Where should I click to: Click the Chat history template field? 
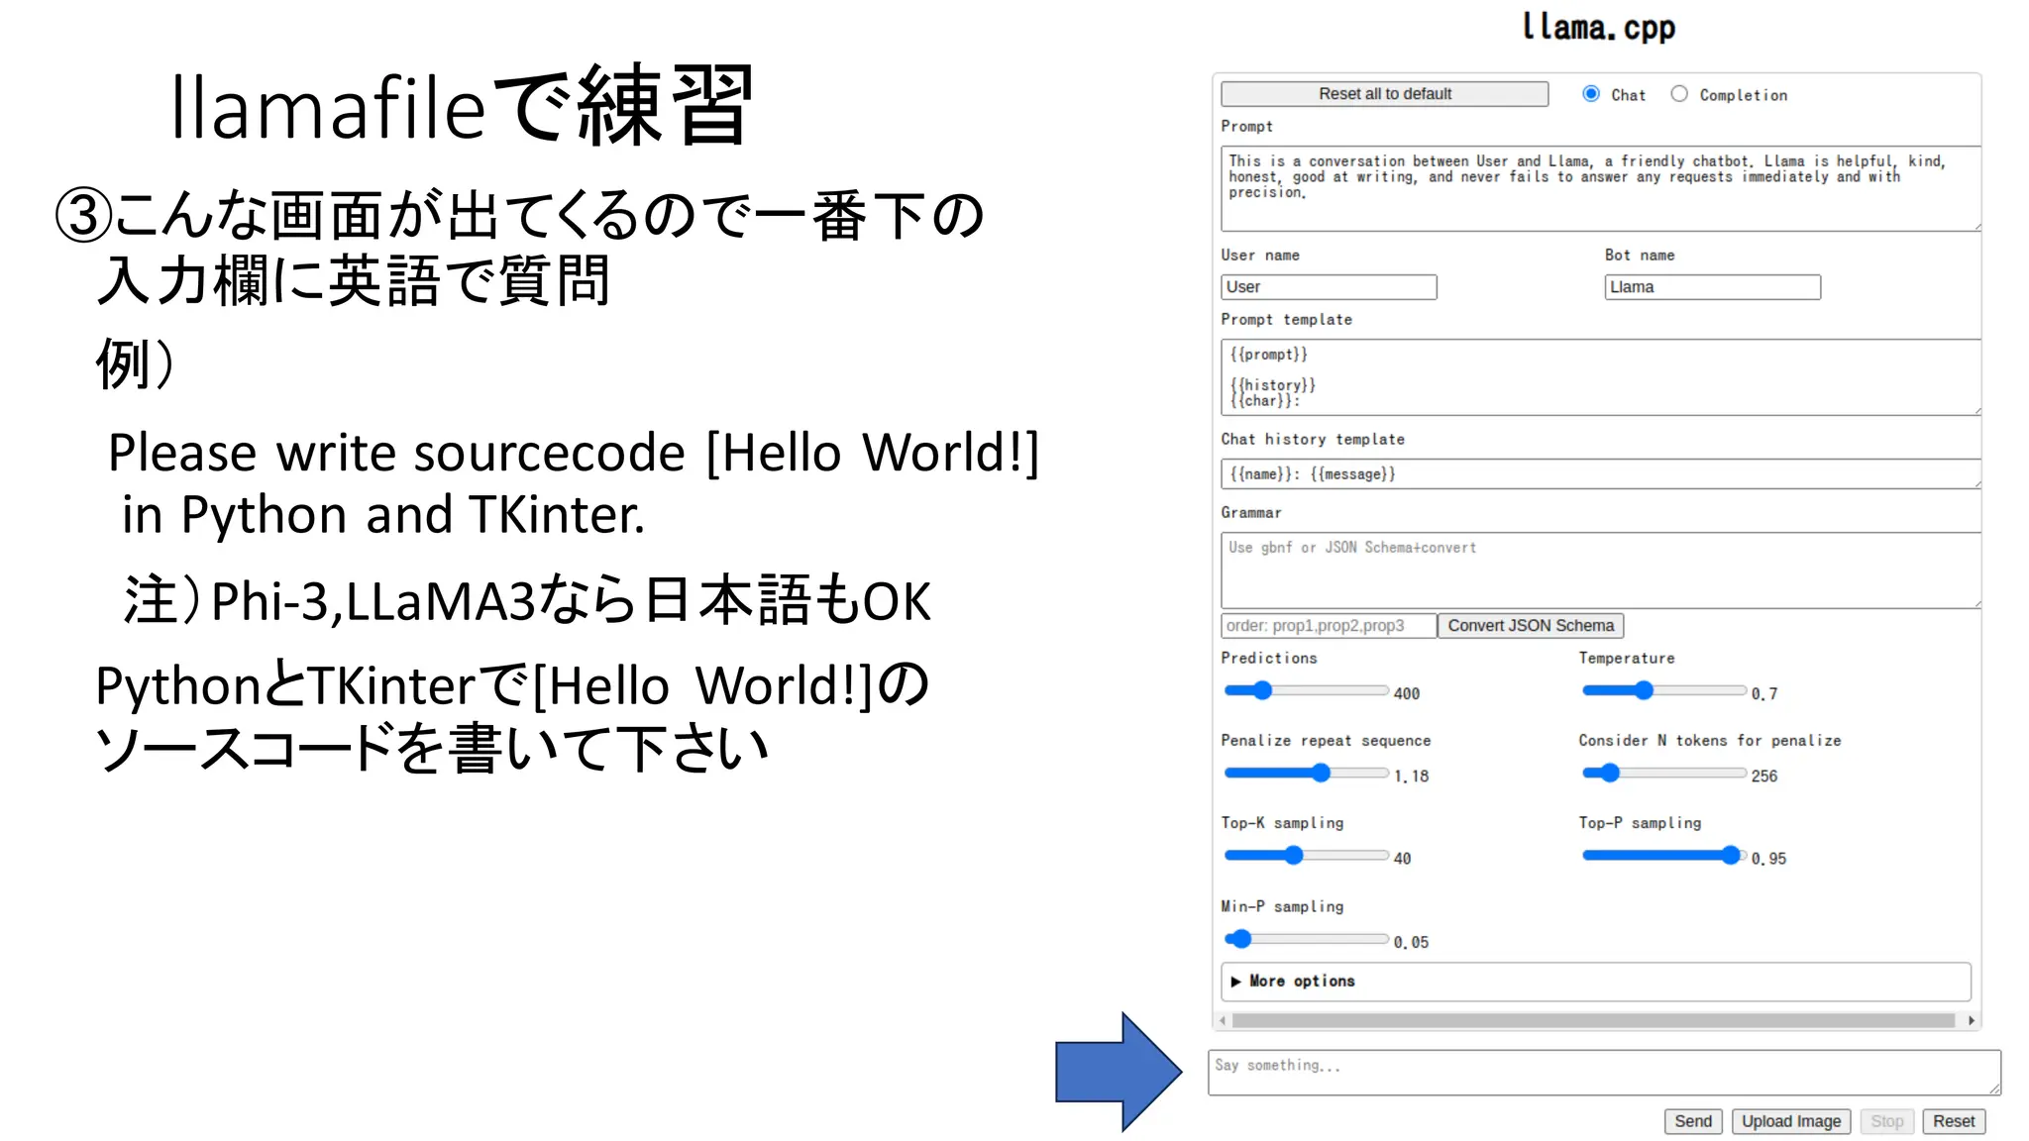1601,473
